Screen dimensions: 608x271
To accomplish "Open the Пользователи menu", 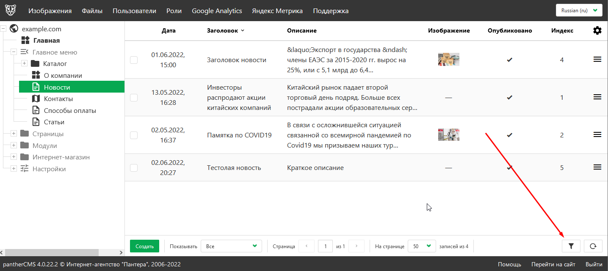I will (x=134, y=11).
